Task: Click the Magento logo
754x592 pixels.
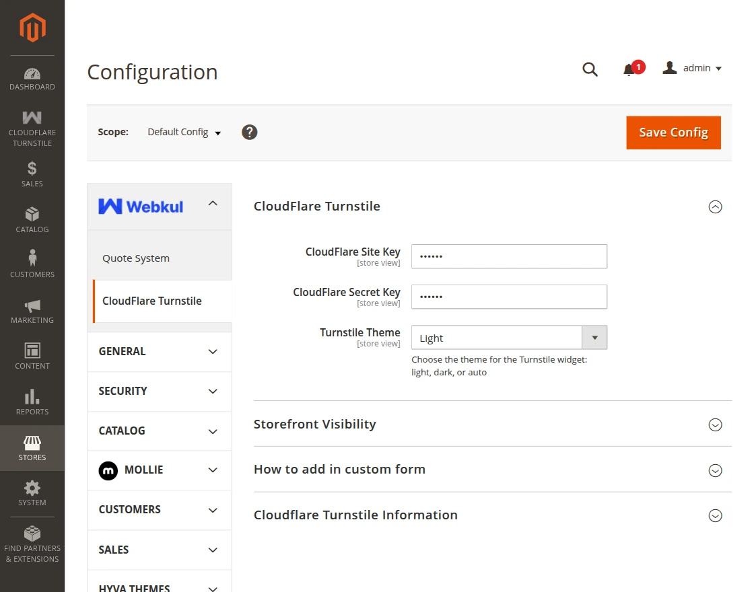Action: [32, 27]
